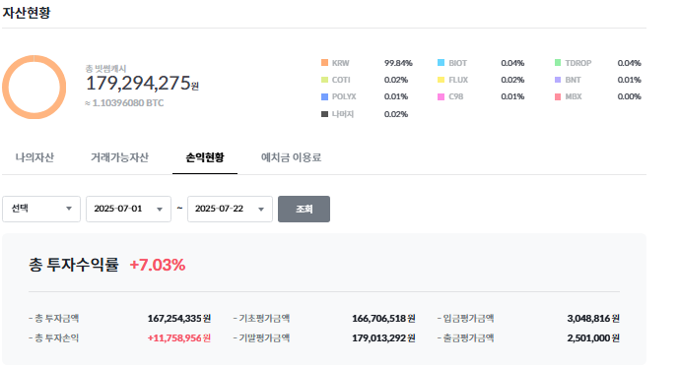
Task: Click the 167,254,335 원 investment amount
Action: click(x=178, y=319)
